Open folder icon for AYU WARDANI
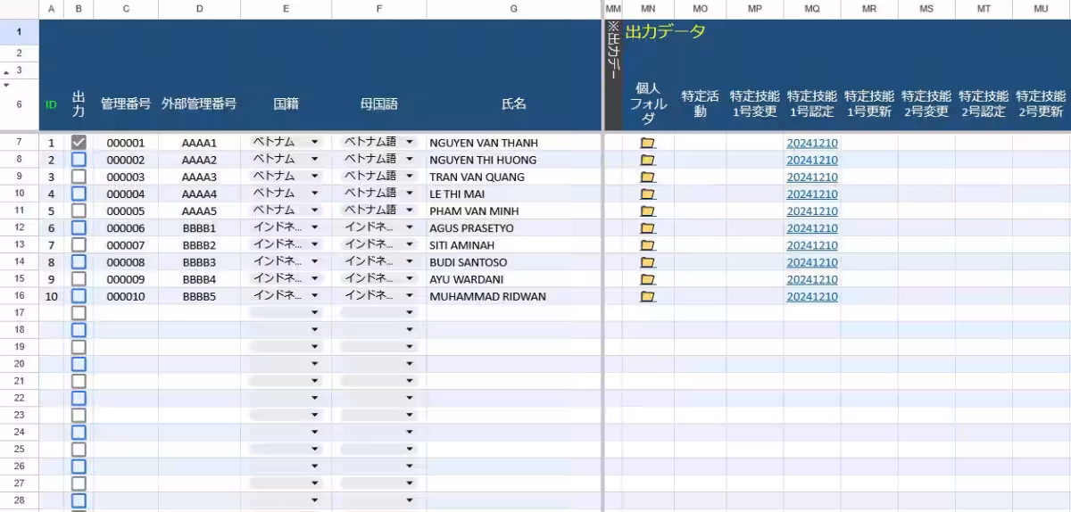 [x=648, y=279]
